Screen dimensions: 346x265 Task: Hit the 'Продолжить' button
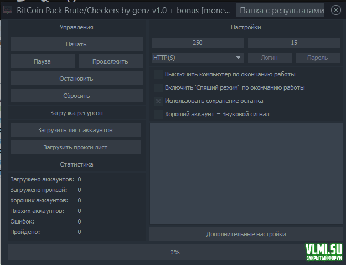click(x=110, y=61)
